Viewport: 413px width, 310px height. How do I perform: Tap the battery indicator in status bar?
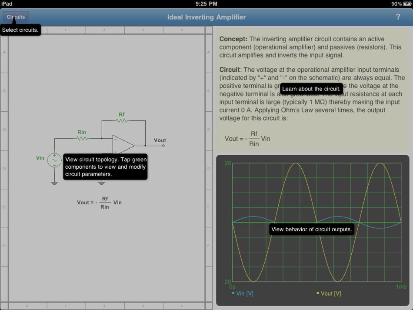pos(407,3)
